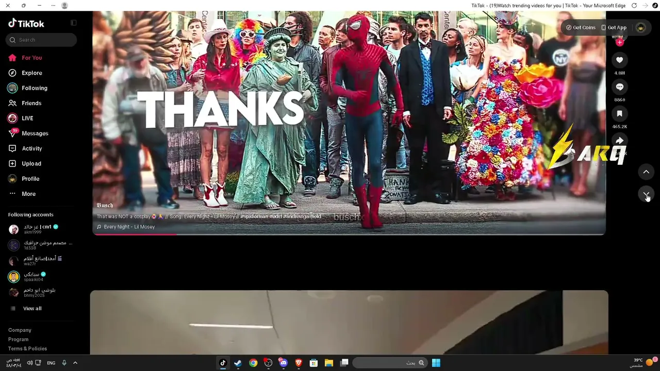This screenshot has height=371, width=660.
Task: Open the Every Night - Lil Mosey sound
Action: [126, 227]
